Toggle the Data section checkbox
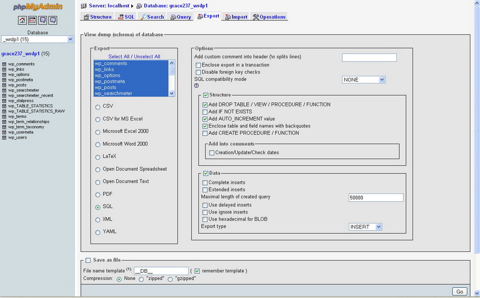This screenshot has height=298, width=480. pos(206,173)
